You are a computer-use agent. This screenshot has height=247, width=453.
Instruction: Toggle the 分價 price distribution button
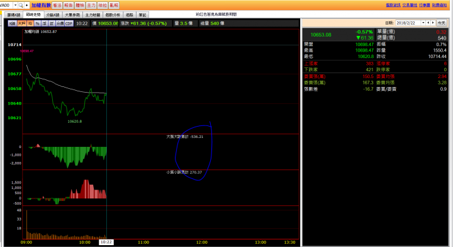coord(60,23)
